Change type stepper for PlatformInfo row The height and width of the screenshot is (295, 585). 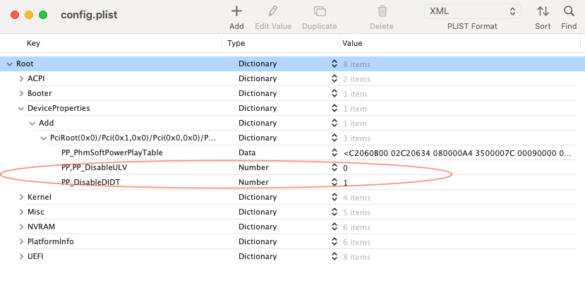click(334, 241)
